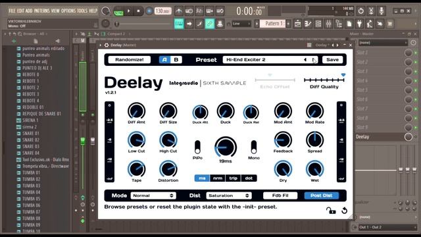This screenshot has height=237, width=421.
Task: Toggle the Mono switch
Action: pos(254,147)
